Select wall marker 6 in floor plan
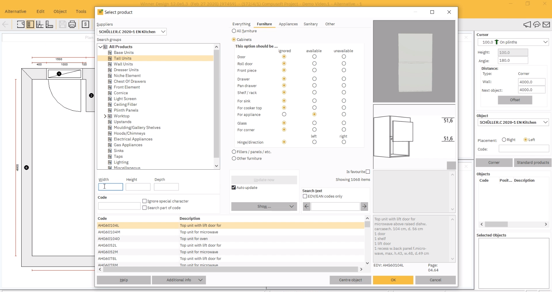This screenshot has width=552, height=292. [x=27, y=168]
